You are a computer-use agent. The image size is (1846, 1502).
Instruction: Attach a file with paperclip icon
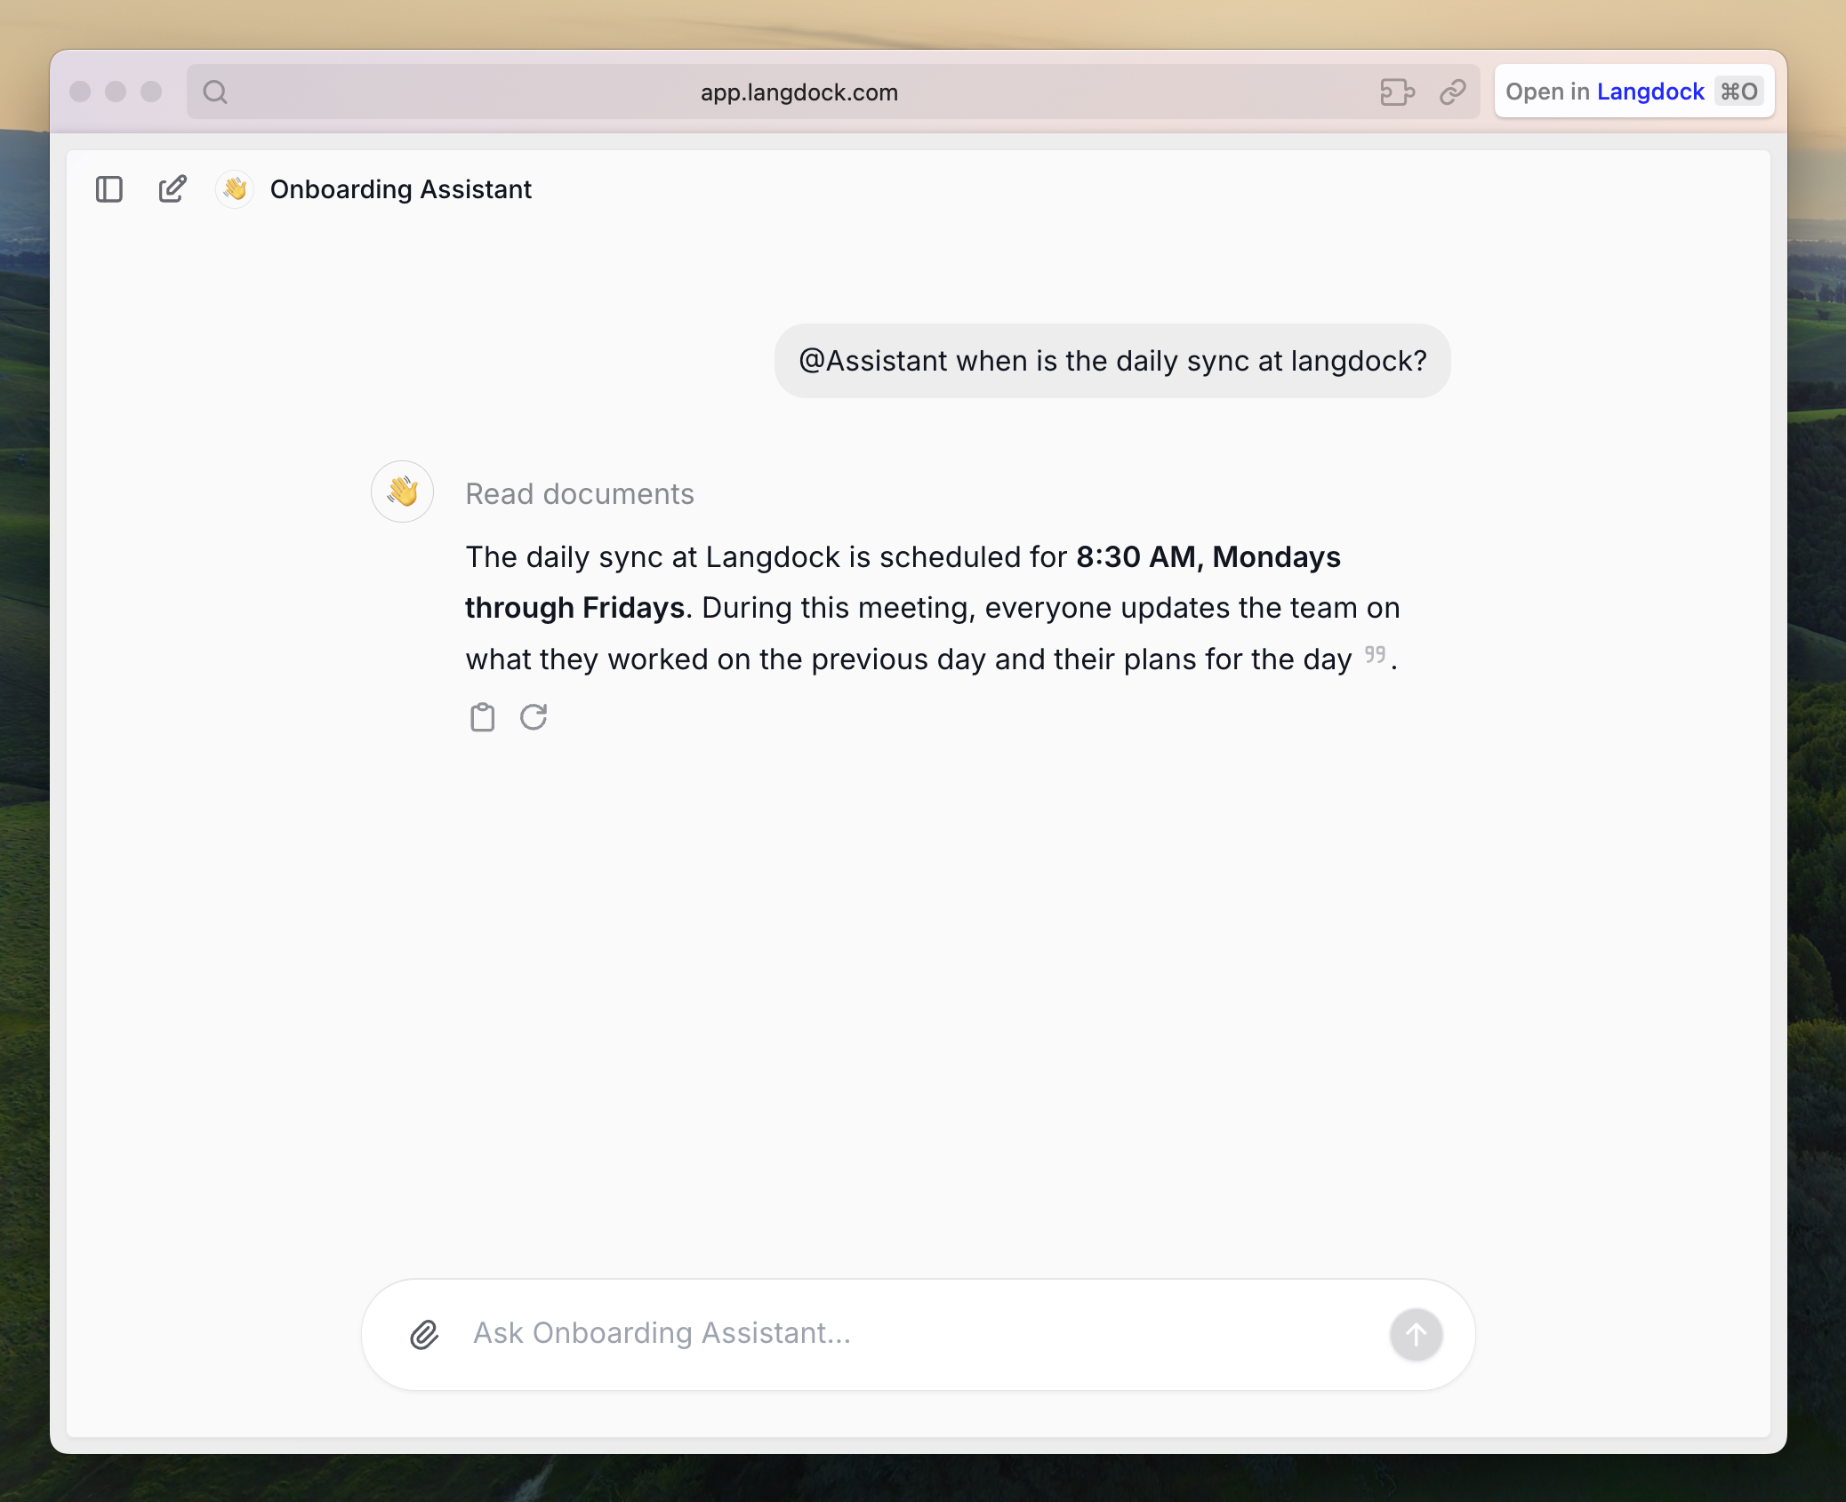pyautogui.click(x=424, y=1334)
